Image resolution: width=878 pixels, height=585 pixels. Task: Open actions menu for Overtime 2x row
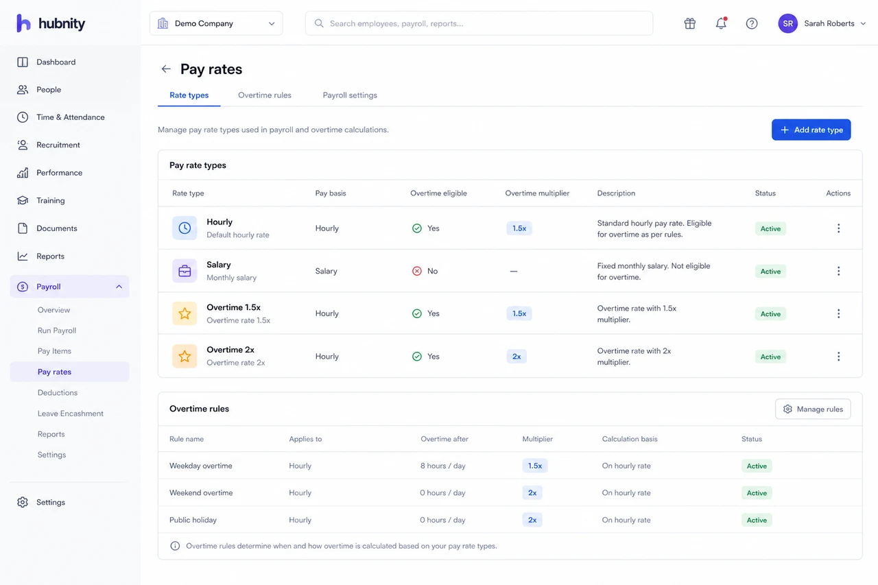[x=838, y=357]
